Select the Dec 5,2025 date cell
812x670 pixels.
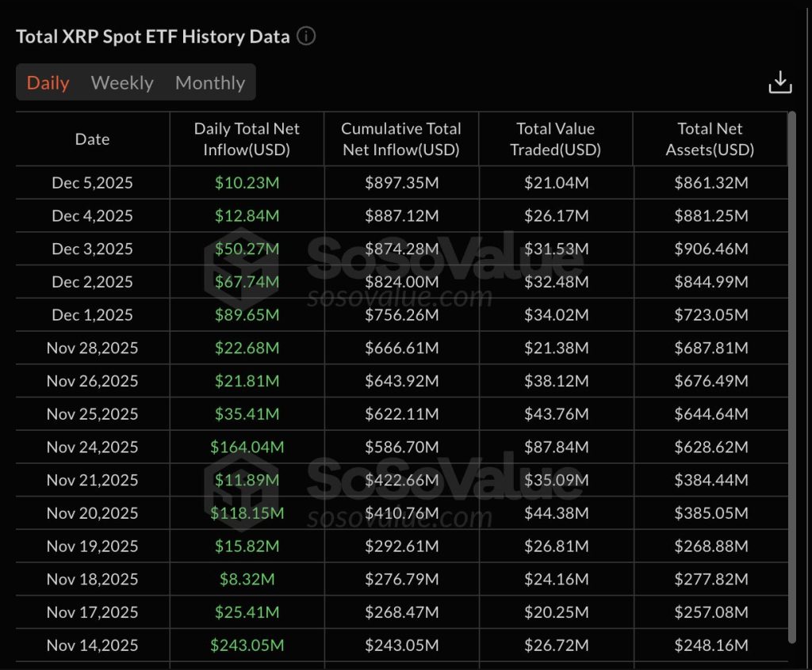(x=92, y=182)
